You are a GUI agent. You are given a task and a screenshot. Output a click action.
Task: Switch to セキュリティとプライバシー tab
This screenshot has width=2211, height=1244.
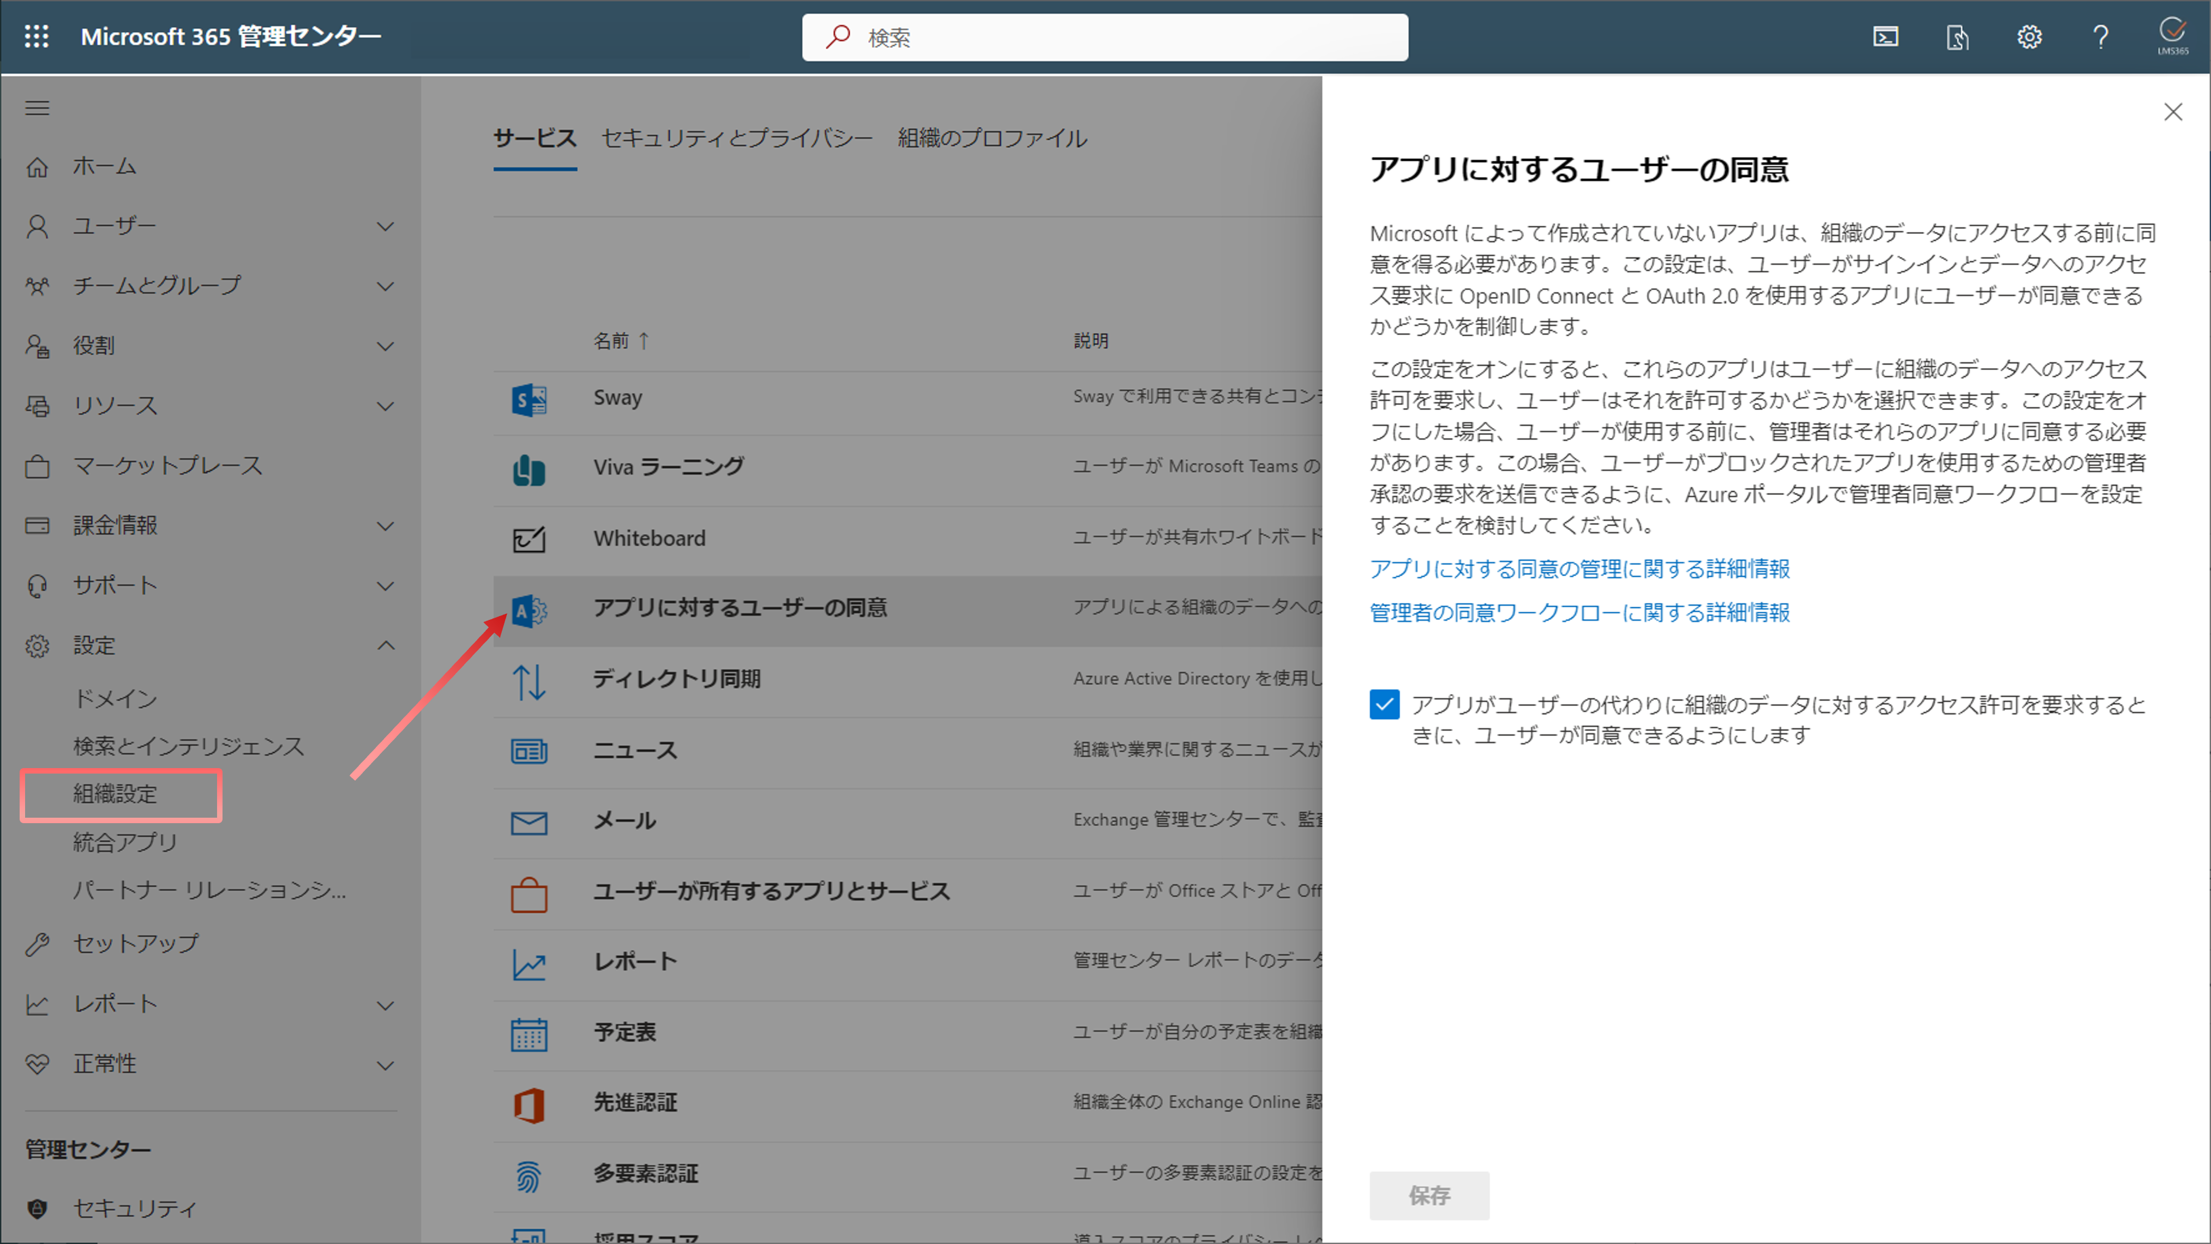(737, 138)
